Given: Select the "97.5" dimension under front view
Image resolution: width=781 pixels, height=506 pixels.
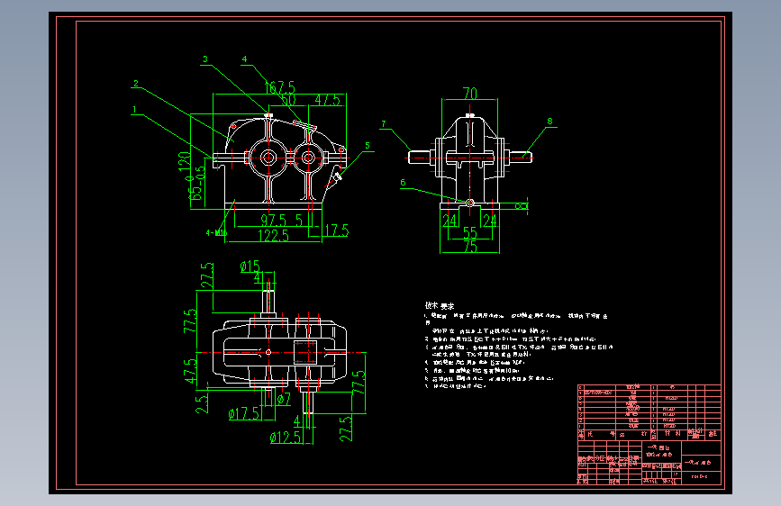Looking at the screenshot, I should [274, 220].
